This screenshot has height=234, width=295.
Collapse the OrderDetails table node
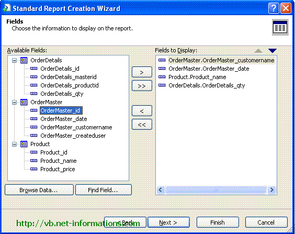[x=14, y=60]
